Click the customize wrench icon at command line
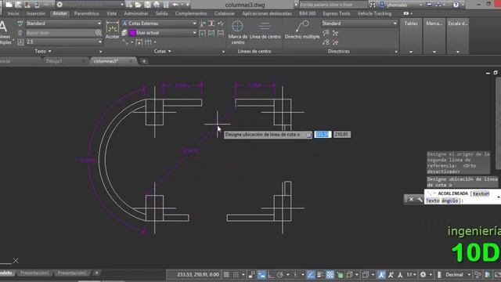The width and height of the screenshot is (501, 282). tap(420, 200)
